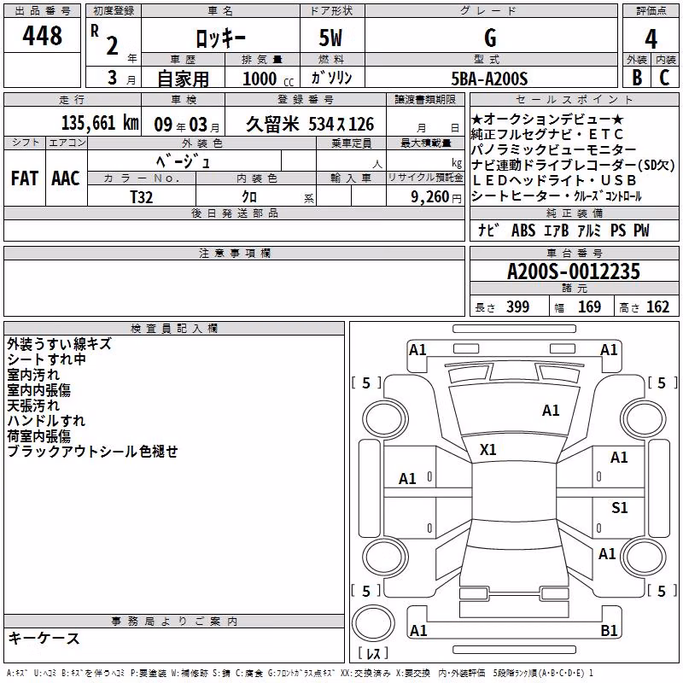Click the note 室内汚れ
This screenshot has width=683, height=683.
[33, 375]
